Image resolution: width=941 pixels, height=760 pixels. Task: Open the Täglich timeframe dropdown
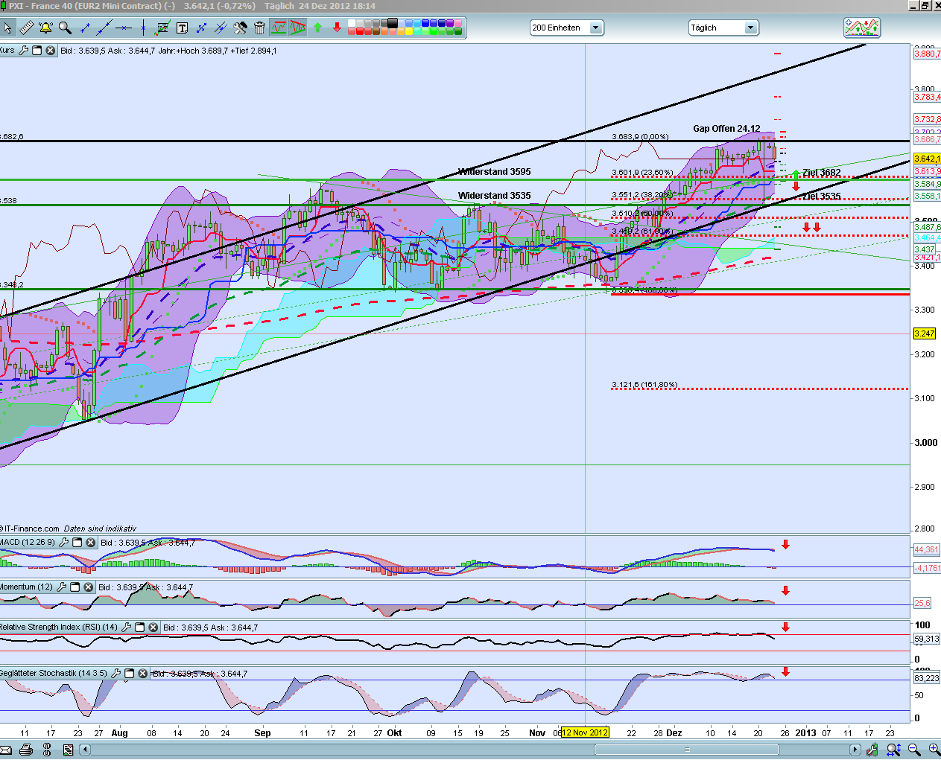tap(723, 28)
